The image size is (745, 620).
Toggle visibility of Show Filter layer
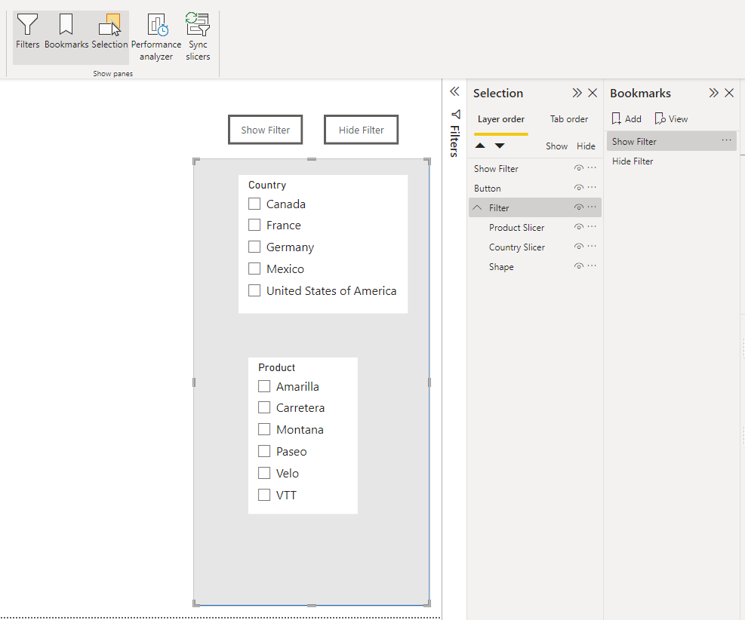click(579, 168)
